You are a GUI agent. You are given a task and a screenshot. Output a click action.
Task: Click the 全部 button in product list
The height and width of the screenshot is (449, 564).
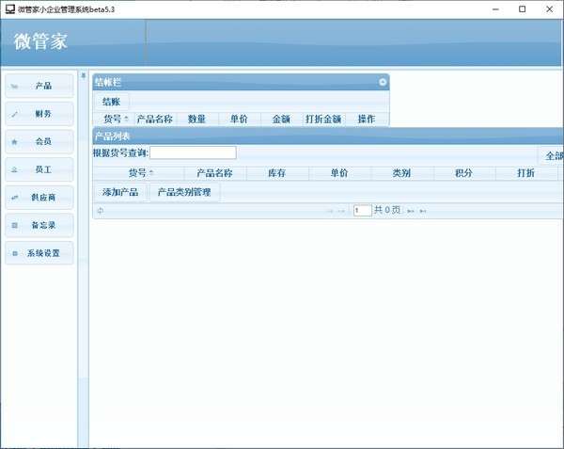coord(553,155)
